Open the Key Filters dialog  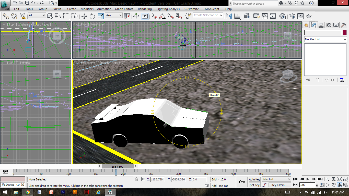pyautogui.click(x=280, y=185)
